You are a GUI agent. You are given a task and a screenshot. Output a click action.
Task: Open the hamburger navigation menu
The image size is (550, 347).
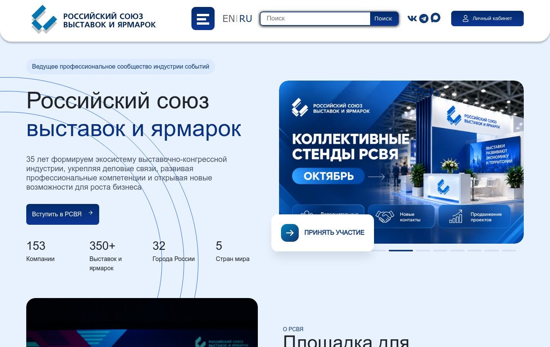[203, 19]
